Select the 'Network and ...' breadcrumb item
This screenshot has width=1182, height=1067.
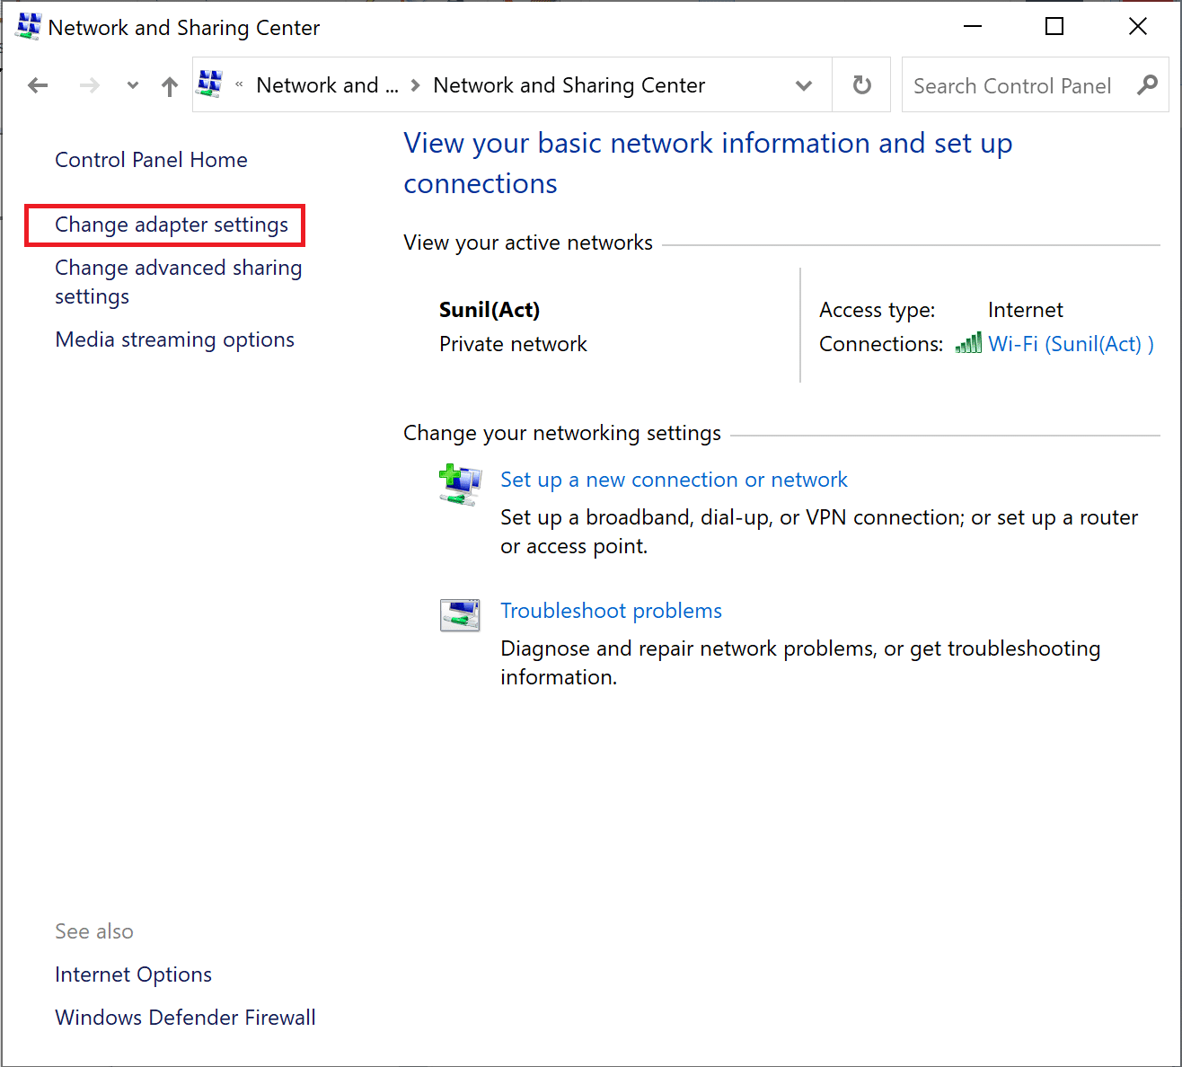[327, 85]
